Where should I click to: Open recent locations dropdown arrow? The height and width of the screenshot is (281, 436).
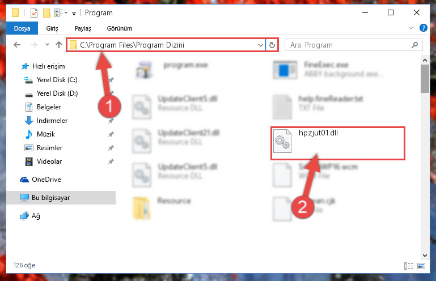(47, 44)
